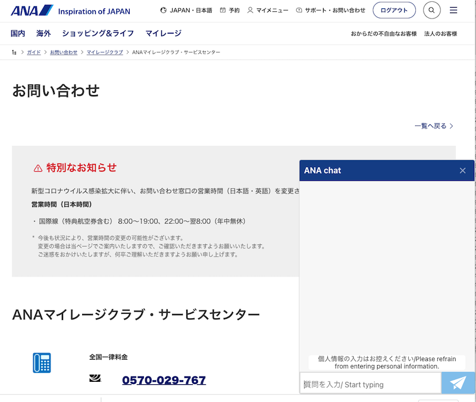This screenshot has width=476, height=402.
Task: Click the calendar icon beside 予約
Action: click(x=223, y=10)
